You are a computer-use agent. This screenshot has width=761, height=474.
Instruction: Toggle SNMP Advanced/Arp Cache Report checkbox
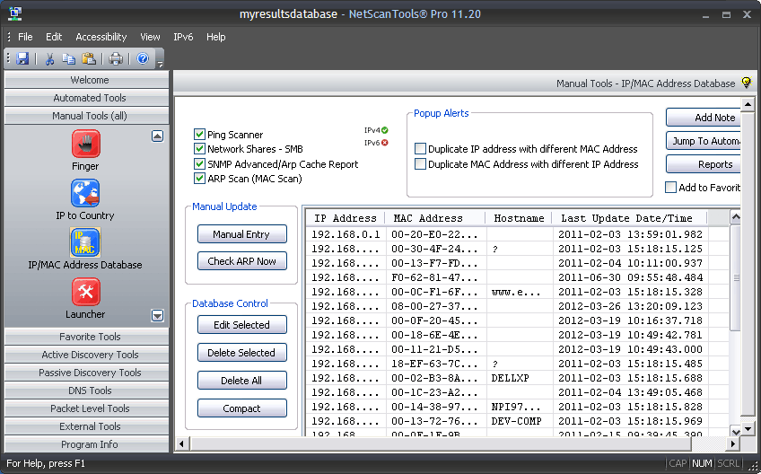pos(199,163)
